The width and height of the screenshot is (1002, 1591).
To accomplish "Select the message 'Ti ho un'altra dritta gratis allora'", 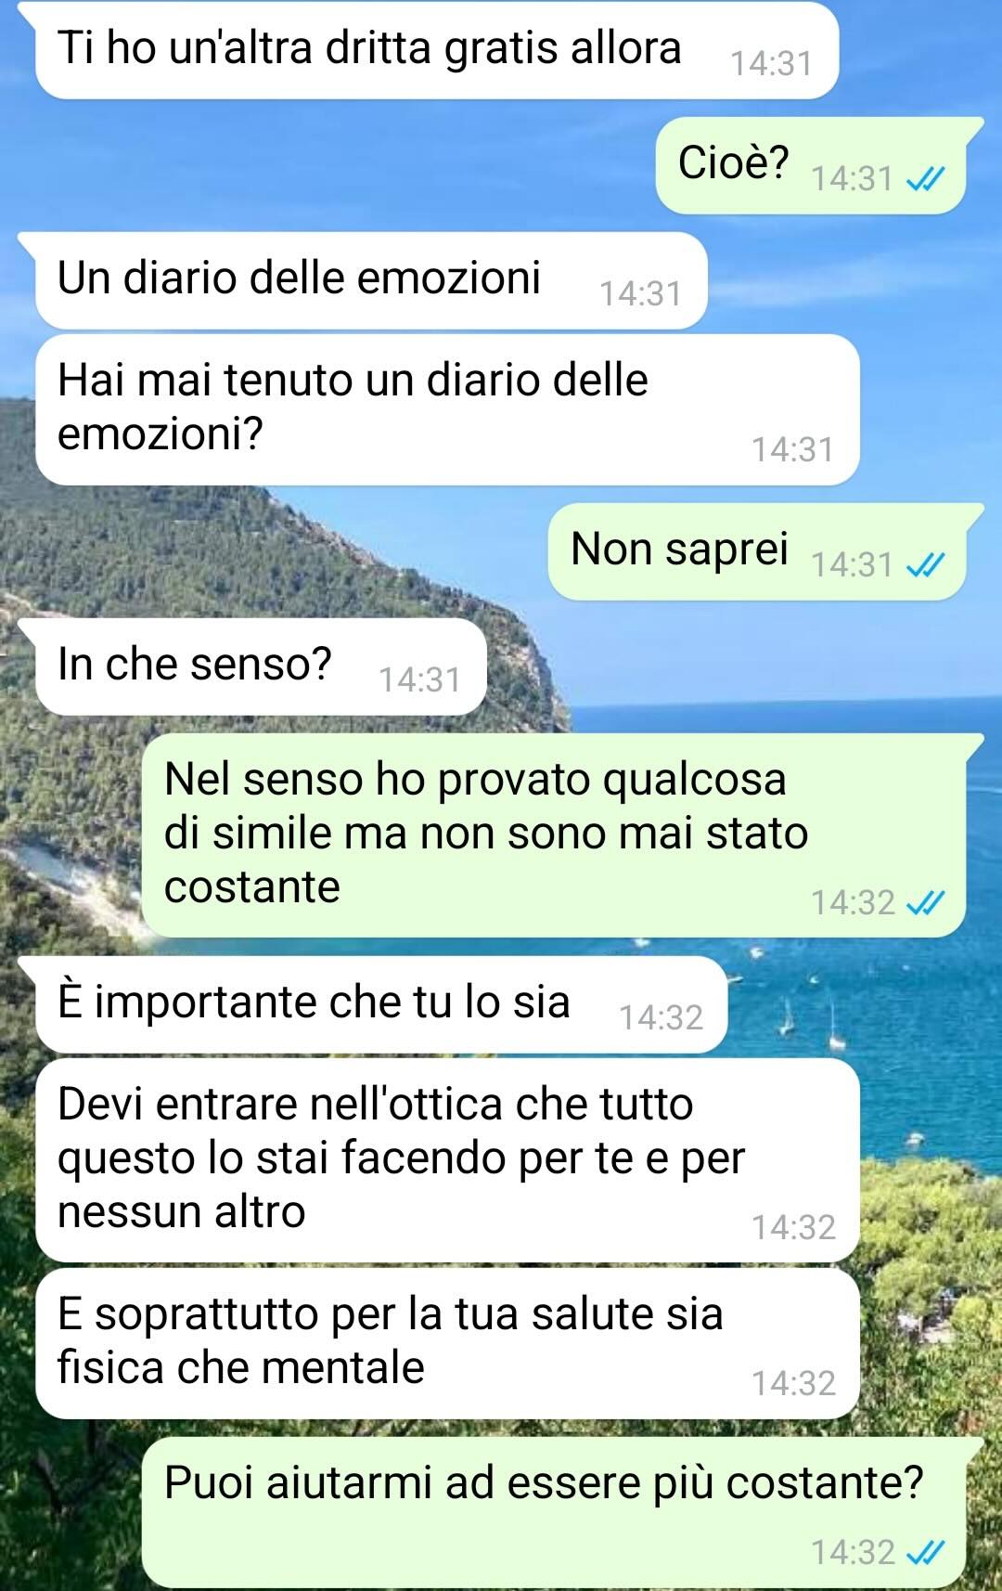I will point(437,50).
